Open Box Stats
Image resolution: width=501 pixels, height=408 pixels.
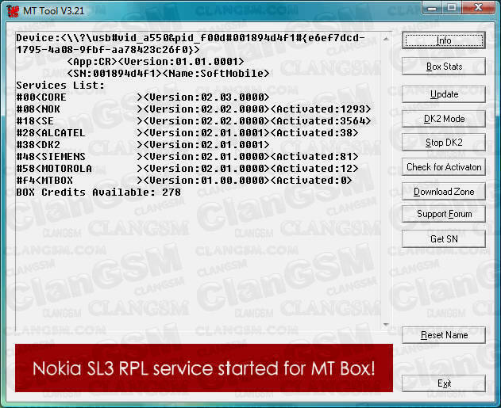444,67
